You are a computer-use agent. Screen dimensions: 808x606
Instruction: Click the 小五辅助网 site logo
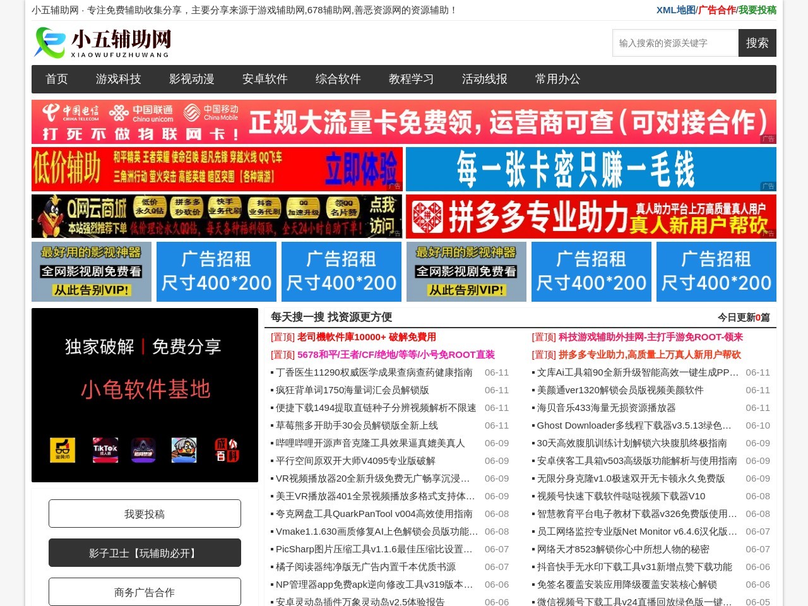pos(103,43)
